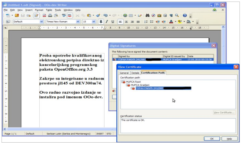The width and height of the screenshot is (241, 143).
Task: Toggle bulleted list icon
Action: [x=152, y=22]
